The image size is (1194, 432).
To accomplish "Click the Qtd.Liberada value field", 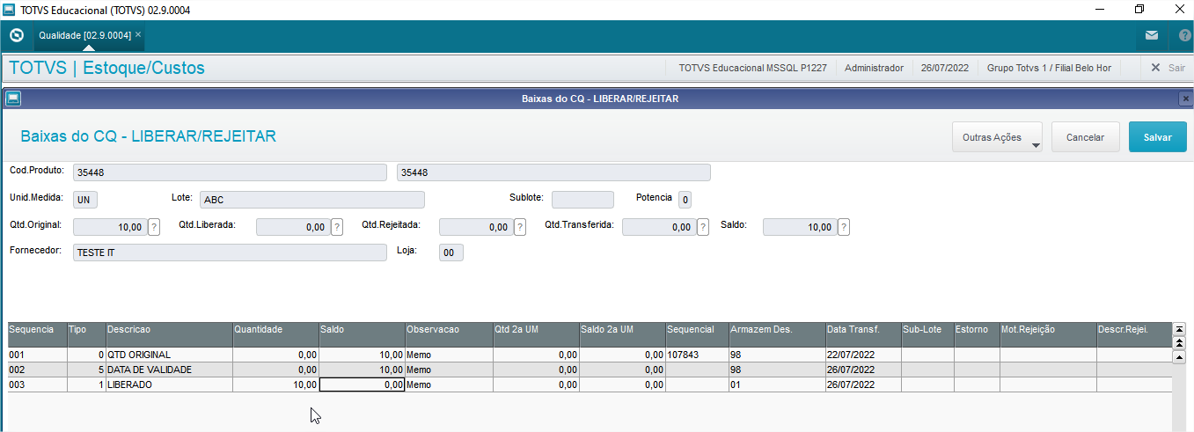I will (x=293, y=227).
